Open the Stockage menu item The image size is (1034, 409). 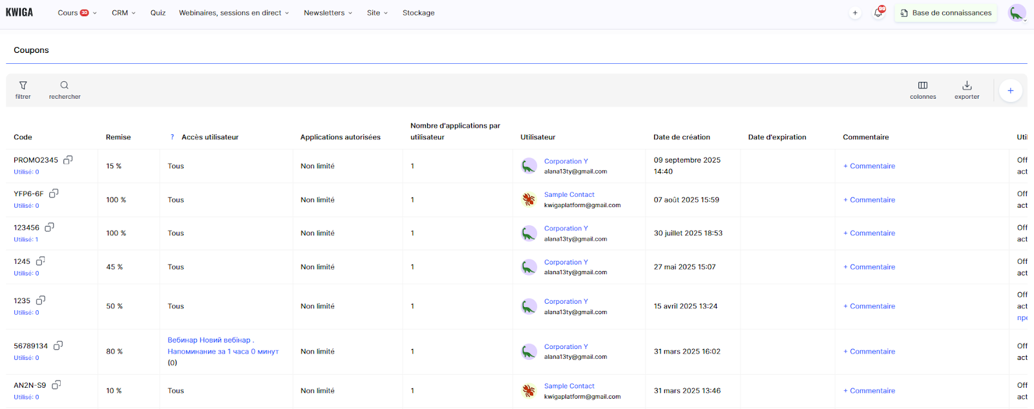click(x=418, y=13)
